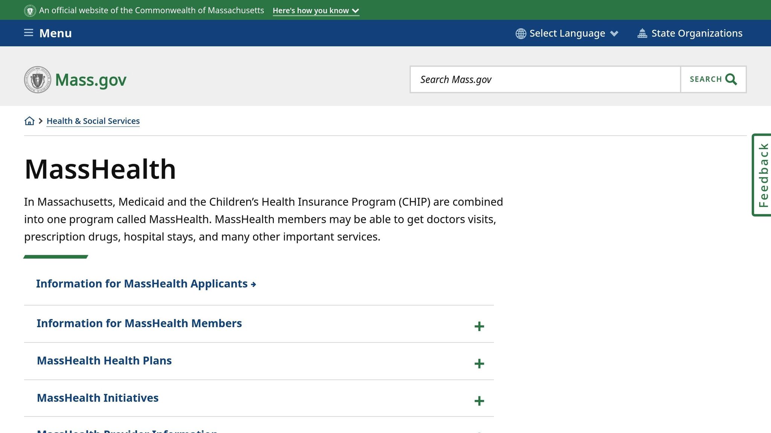Viewport: 771px width, 433px height.
Task: Expand the MassHealth Health Plans section
Action: 478,363
